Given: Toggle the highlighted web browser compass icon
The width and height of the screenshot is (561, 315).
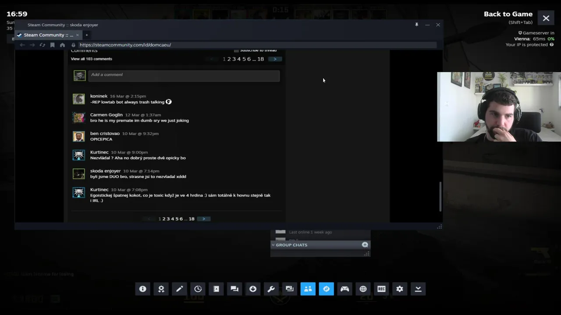Looking at the screenshot, I should click(x=326, y=289).
